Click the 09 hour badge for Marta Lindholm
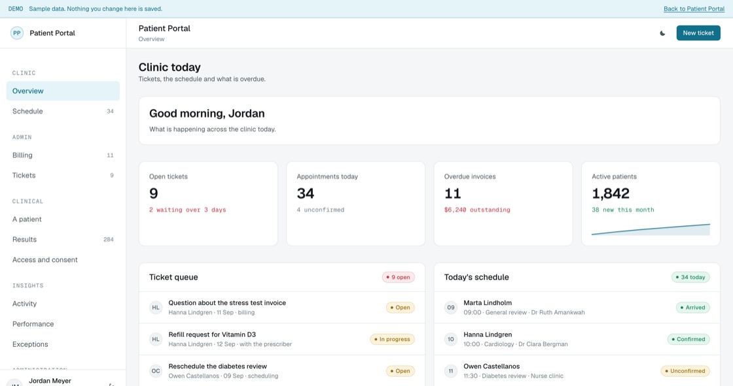 [x=451, y=308]
